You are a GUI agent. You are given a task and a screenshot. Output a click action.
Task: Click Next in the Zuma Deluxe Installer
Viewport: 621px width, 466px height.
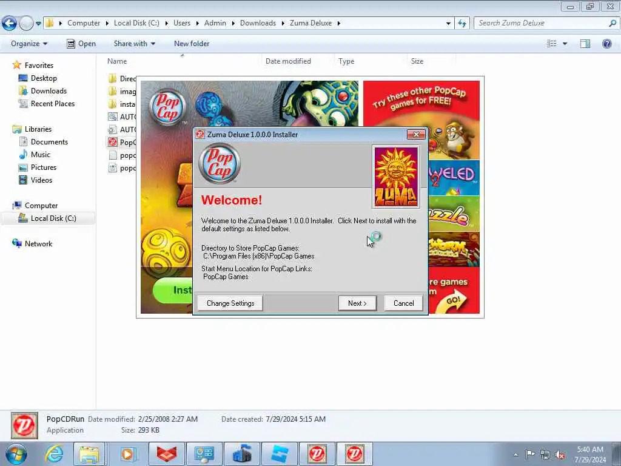point(357,303)
